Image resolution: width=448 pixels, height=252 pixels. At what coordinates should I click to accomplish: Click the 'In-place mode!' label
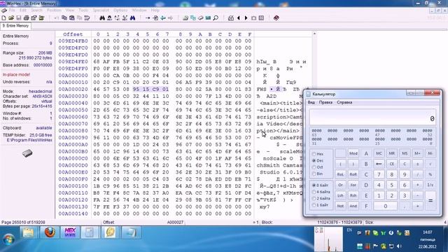16,75
